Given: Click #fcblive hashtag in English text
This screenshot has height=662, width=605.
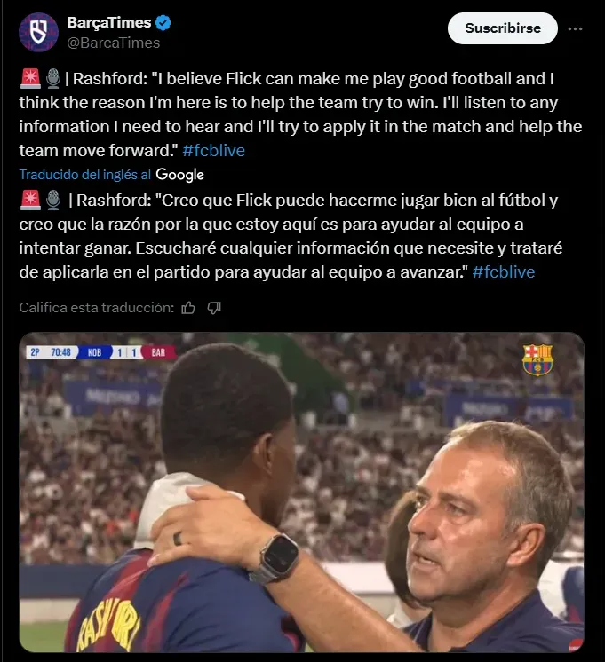Looking at the screenshot, I should 213,151.
